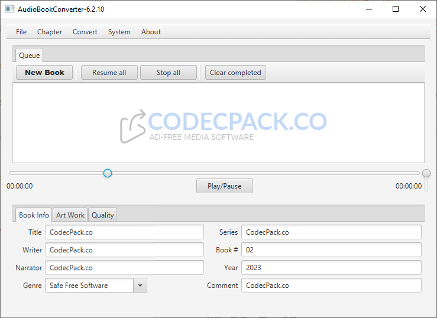Viewport: 437px width, 318px height.
Task: Click the Title input field
Action: (124, 232)
